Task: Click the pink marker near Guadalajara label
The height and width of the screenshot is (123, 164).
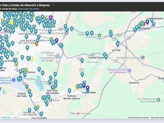Action: tap(8, 31)
